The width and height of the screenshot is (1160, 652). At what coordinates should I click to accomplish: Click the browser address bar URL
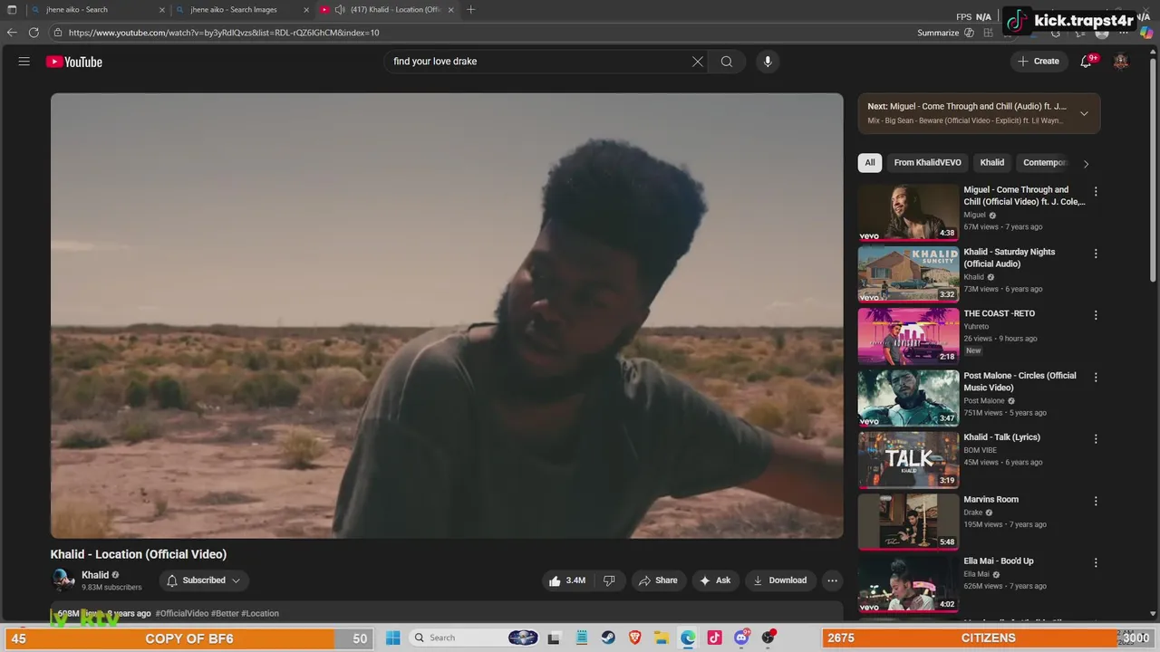[224, 33]
